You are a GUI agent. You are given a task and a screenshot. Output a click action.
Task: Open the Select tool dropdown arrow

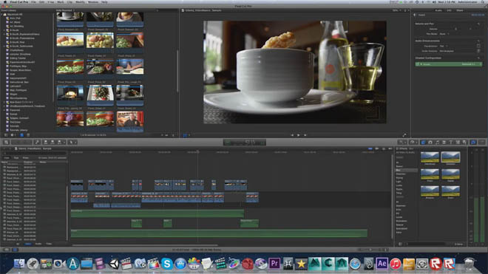click(75, 142)
